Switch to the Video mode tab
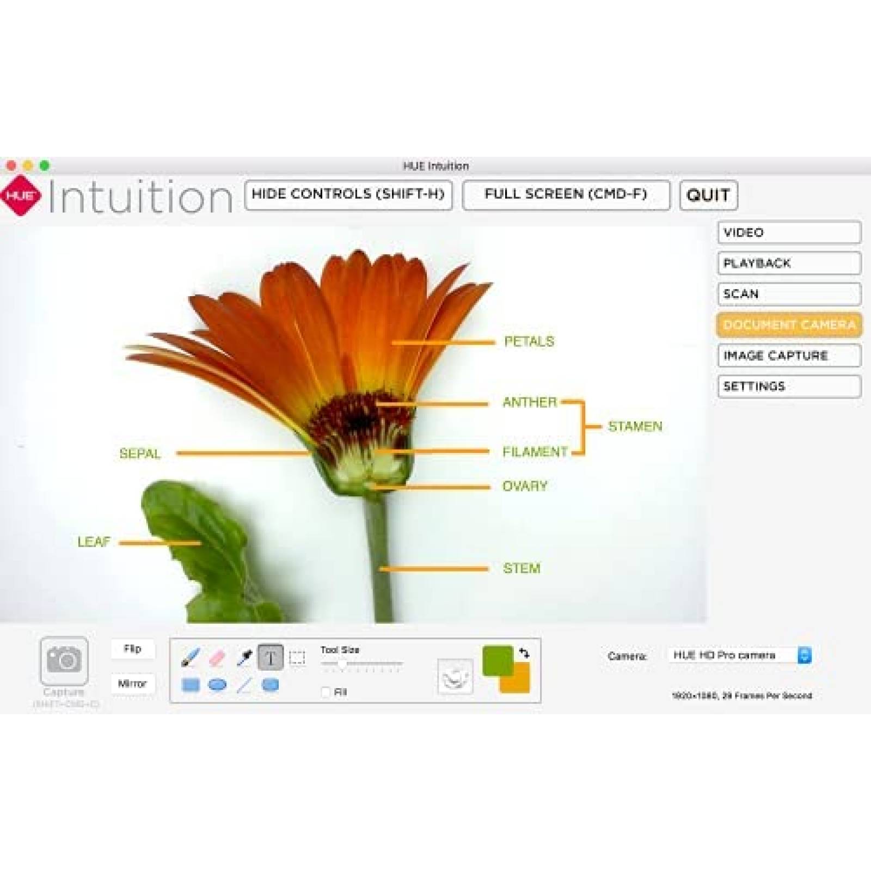 [x=789, y=232]
